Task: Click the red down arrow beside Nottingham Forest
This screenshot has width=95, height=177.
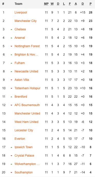Action: click(x=11, y=46)
